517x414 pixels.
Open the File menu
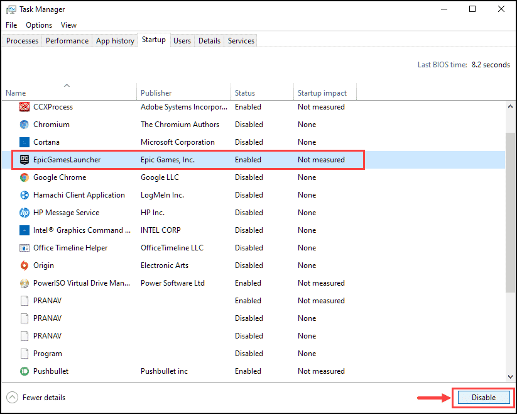(11, 25)
